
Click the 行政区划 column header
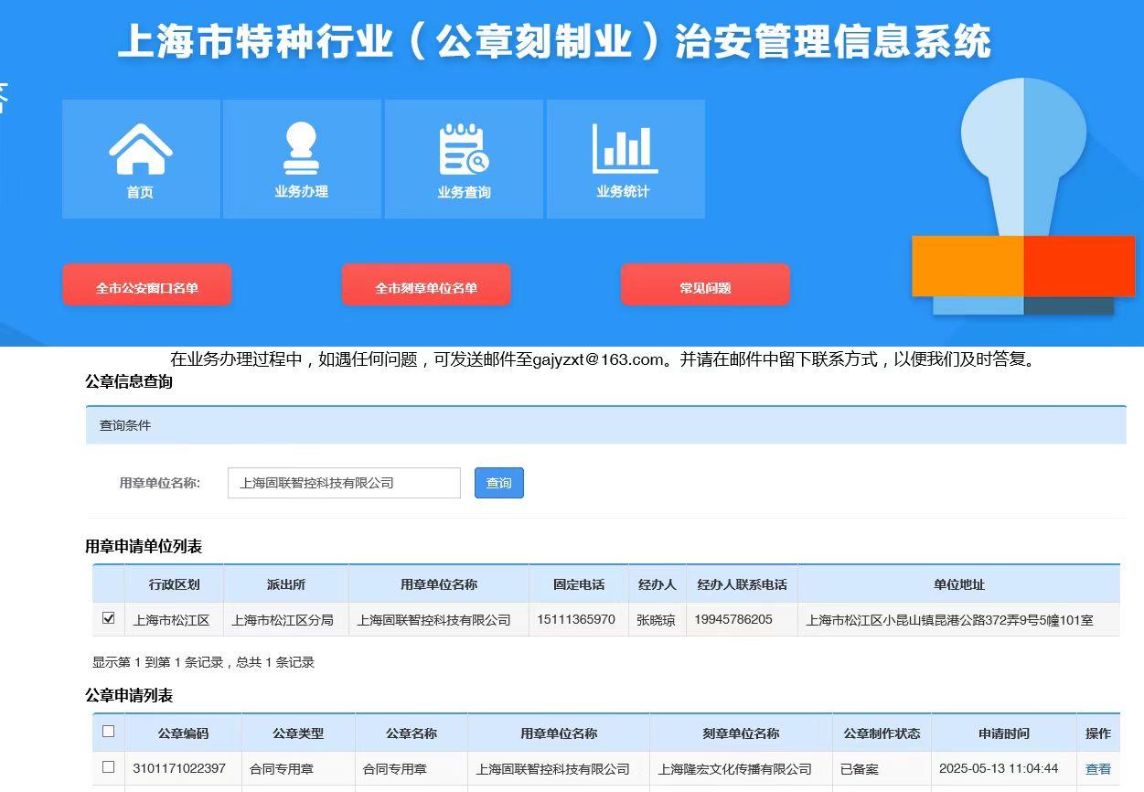click(x=174, y=584)
